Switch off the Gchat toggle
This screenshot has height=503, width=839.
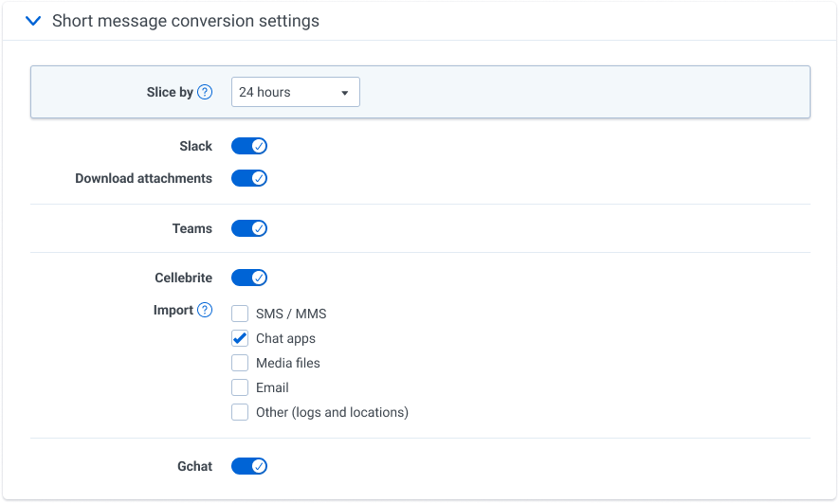(x=249, y=466)
